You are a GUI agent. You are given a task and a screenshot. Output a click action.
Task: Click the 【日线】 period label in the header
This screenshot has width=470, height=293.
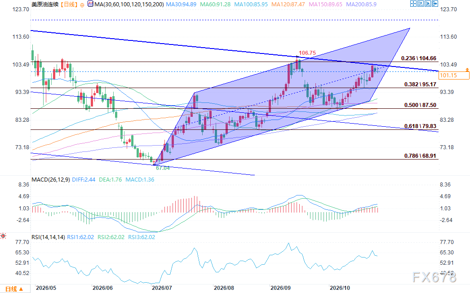click(69, 4)
